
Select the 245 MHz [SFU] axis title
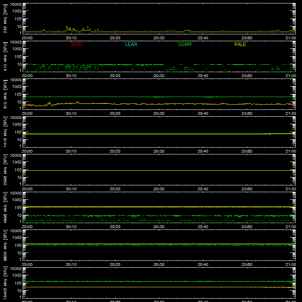point(5,18)
